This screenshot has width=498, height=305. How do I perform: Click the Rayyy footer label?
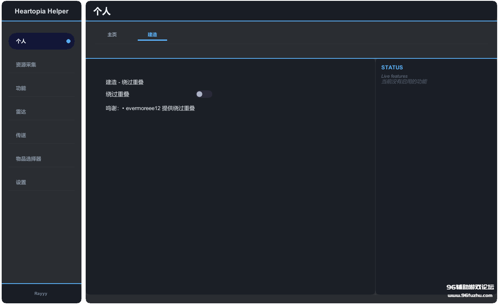pyautogui.click(x=41, y=294)
